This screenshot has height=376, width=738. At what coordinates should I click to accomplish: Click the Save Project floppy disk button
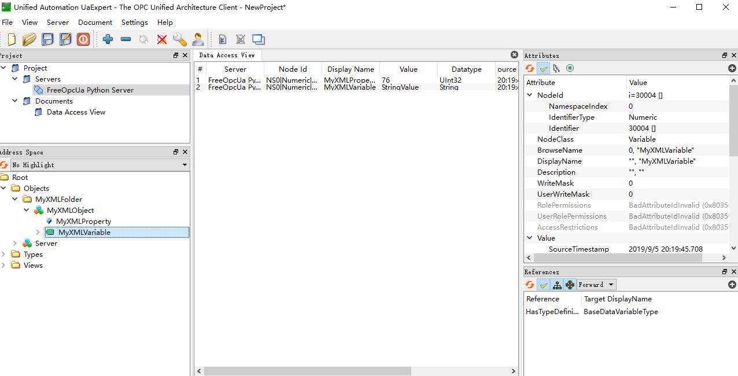pos(47,39)
